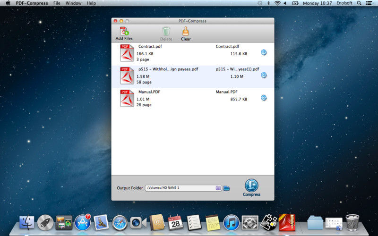Open settings gear for Contract.pdf

pos(264,52)
